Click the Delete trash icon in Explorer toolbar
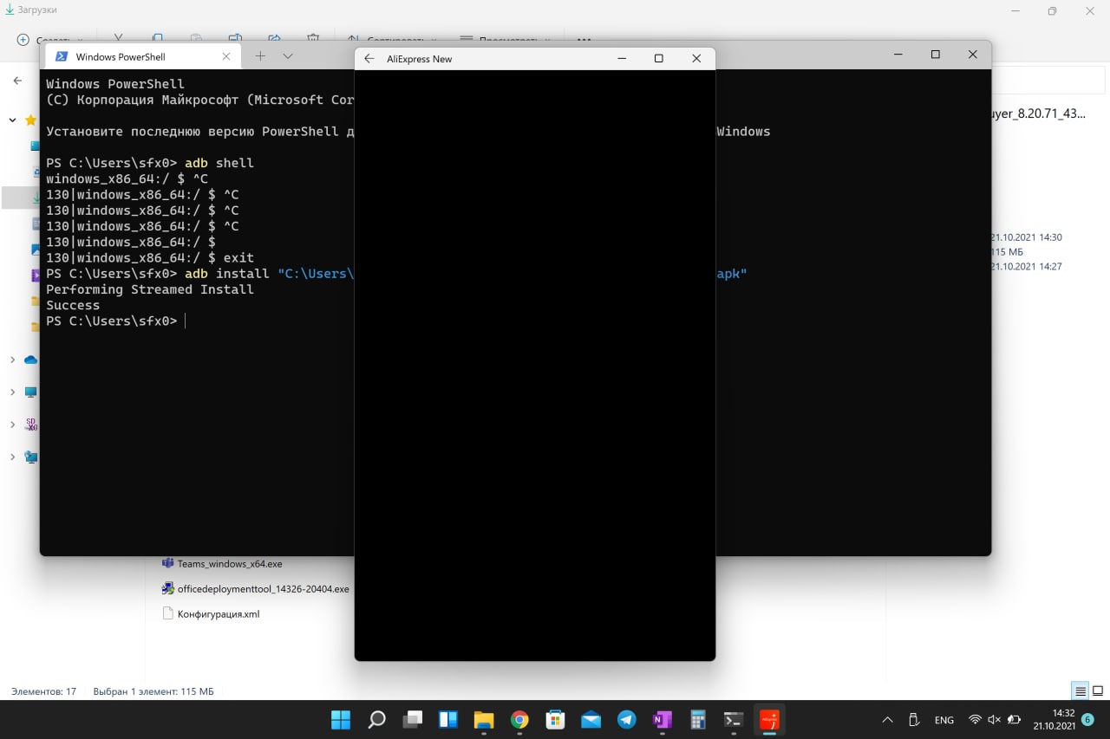Screen dimensions: 1110x739 (x=313, y=39)
